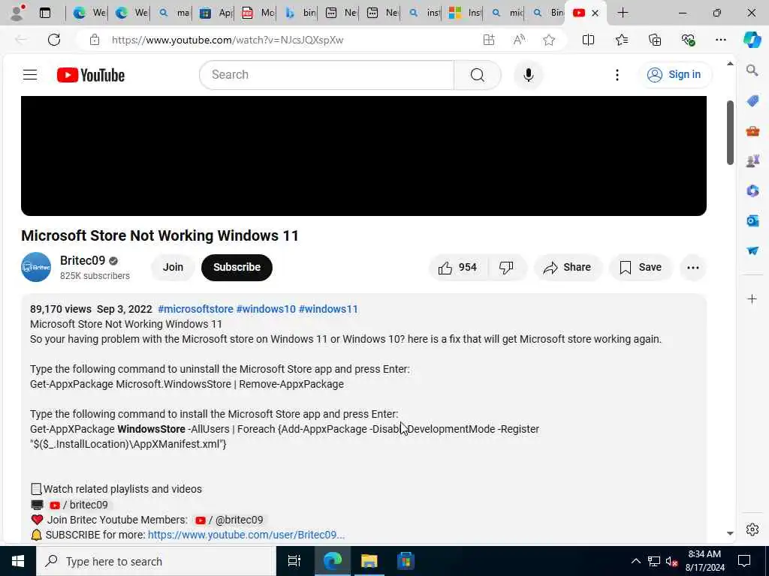769x576 pixels.
Task: Open the Outlook sidebar icon
Action: tap(752, 220)
